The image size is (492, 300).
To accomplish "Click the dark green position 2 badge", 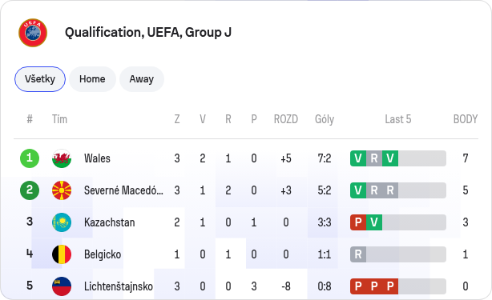I will click(x=30, y=190).
